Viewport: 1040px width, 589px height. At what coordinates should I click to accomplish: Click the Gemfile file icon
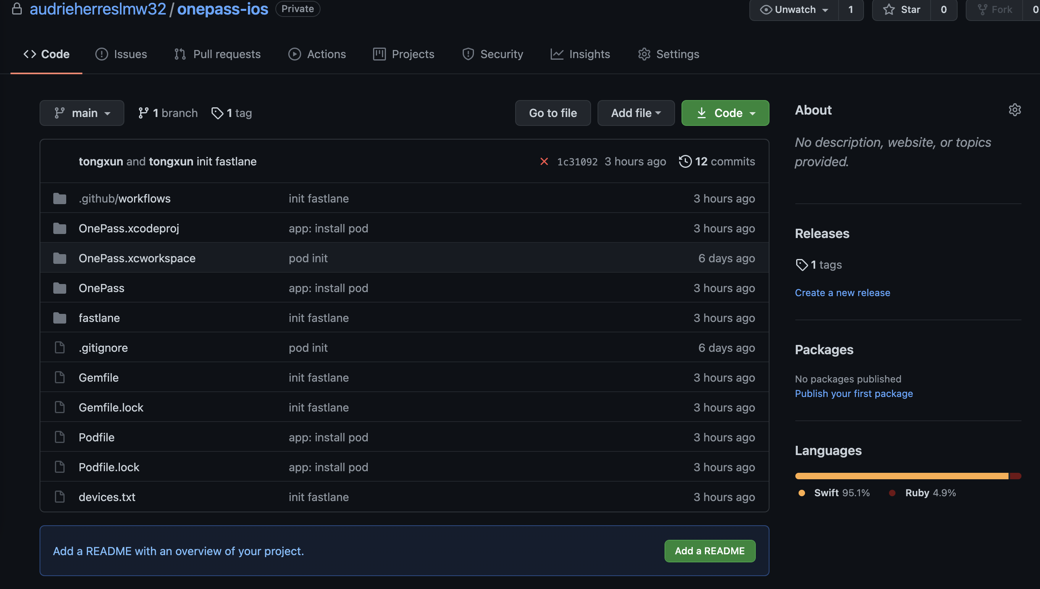[x=60, y=378]
